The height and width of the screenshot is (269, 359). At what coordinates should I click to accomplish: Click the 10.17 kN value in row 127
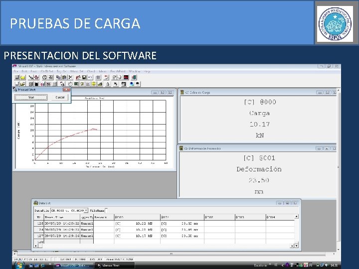pos(144,236)
